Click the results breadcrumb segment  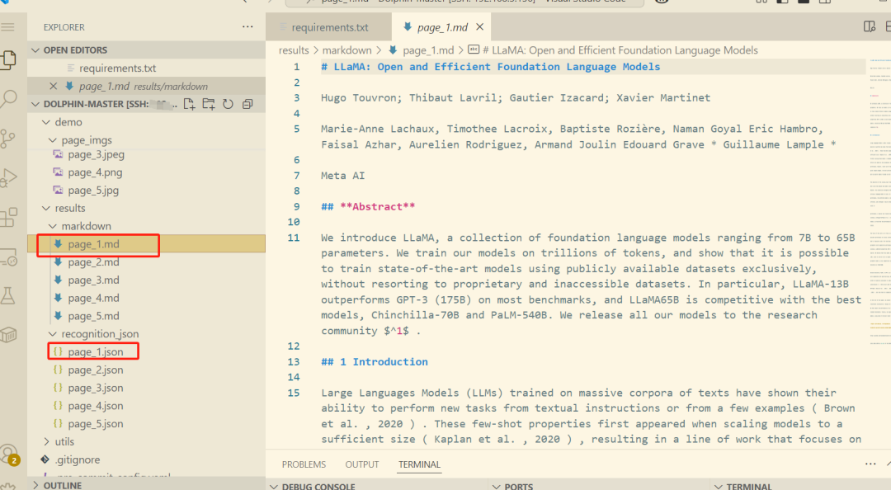coord(294,50)
